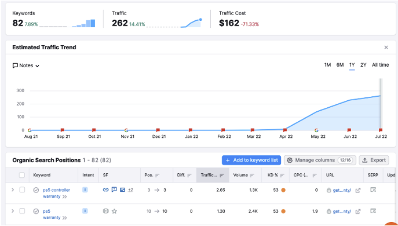Click the Keywords count 82
The height and width of the screenshot is (226, 398).
pos(18,23)
